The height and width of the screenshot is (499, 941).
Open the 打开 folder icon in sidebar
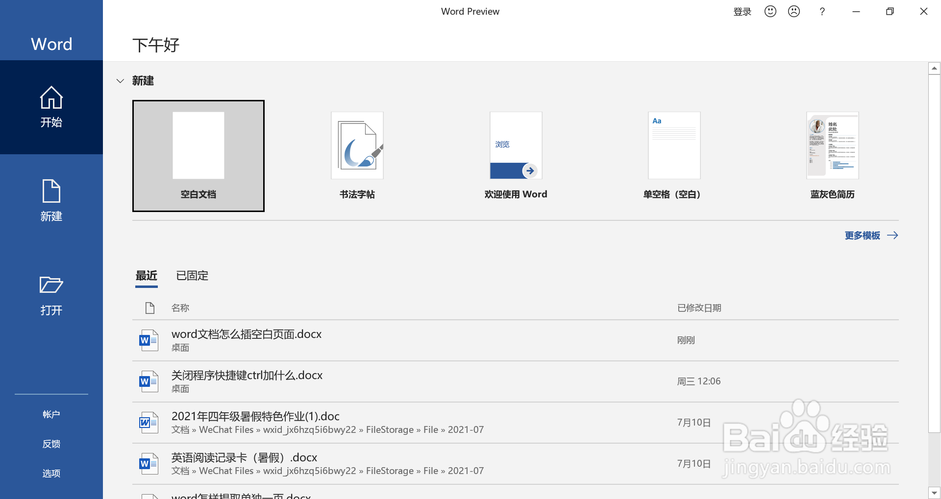coord(51,285)
